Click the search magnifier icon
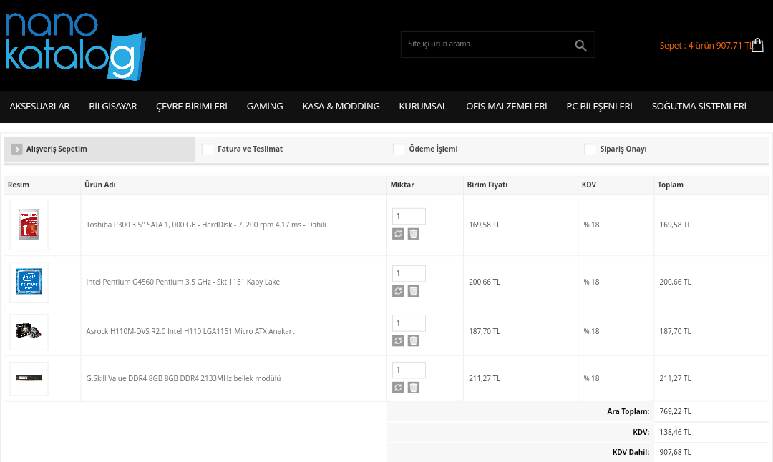 tap(580, 45)
